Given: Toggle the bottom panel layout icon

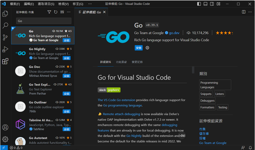Looking at the screenshot, I should [205, 4].
